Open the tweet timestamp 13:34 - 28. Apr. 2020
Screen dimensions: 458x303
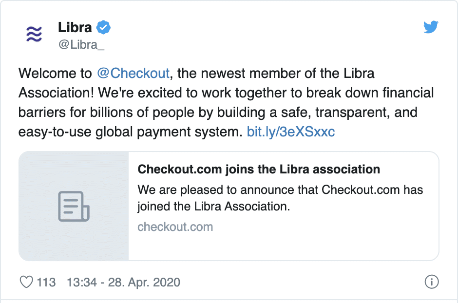coord(124,282)
